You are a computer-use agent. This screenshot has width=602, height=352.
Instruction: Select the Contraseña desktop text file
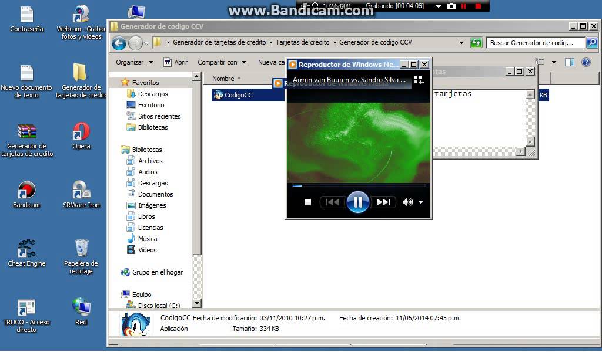26,19
